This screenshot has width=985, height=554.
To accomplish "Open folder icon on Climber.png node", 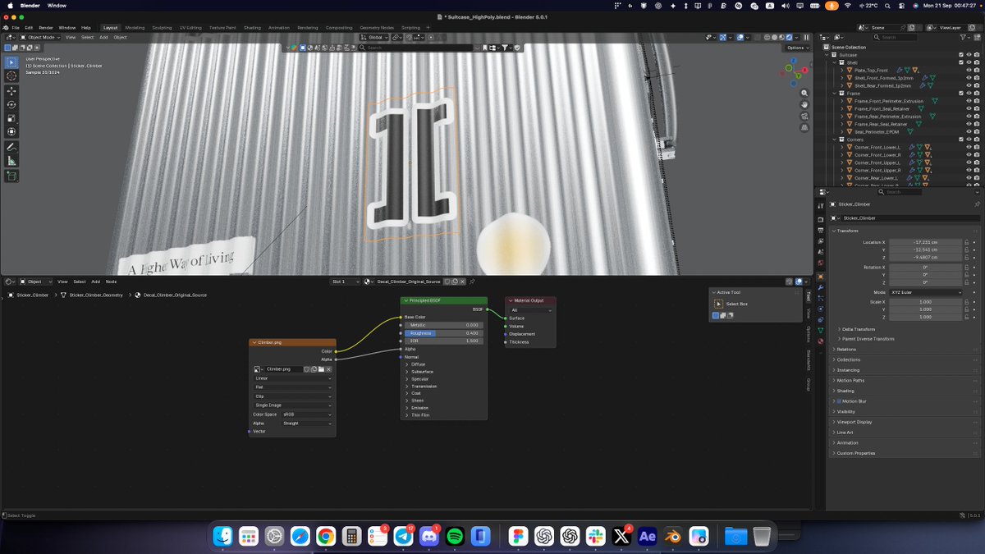I will point(321,369).
